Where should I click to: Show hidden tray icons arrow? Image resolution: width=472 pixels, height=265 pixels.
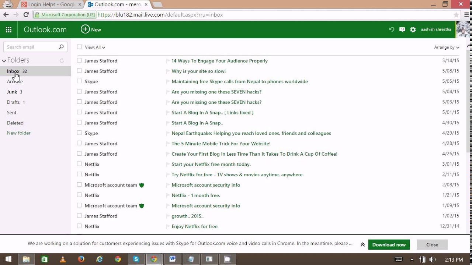click(412, 259)
